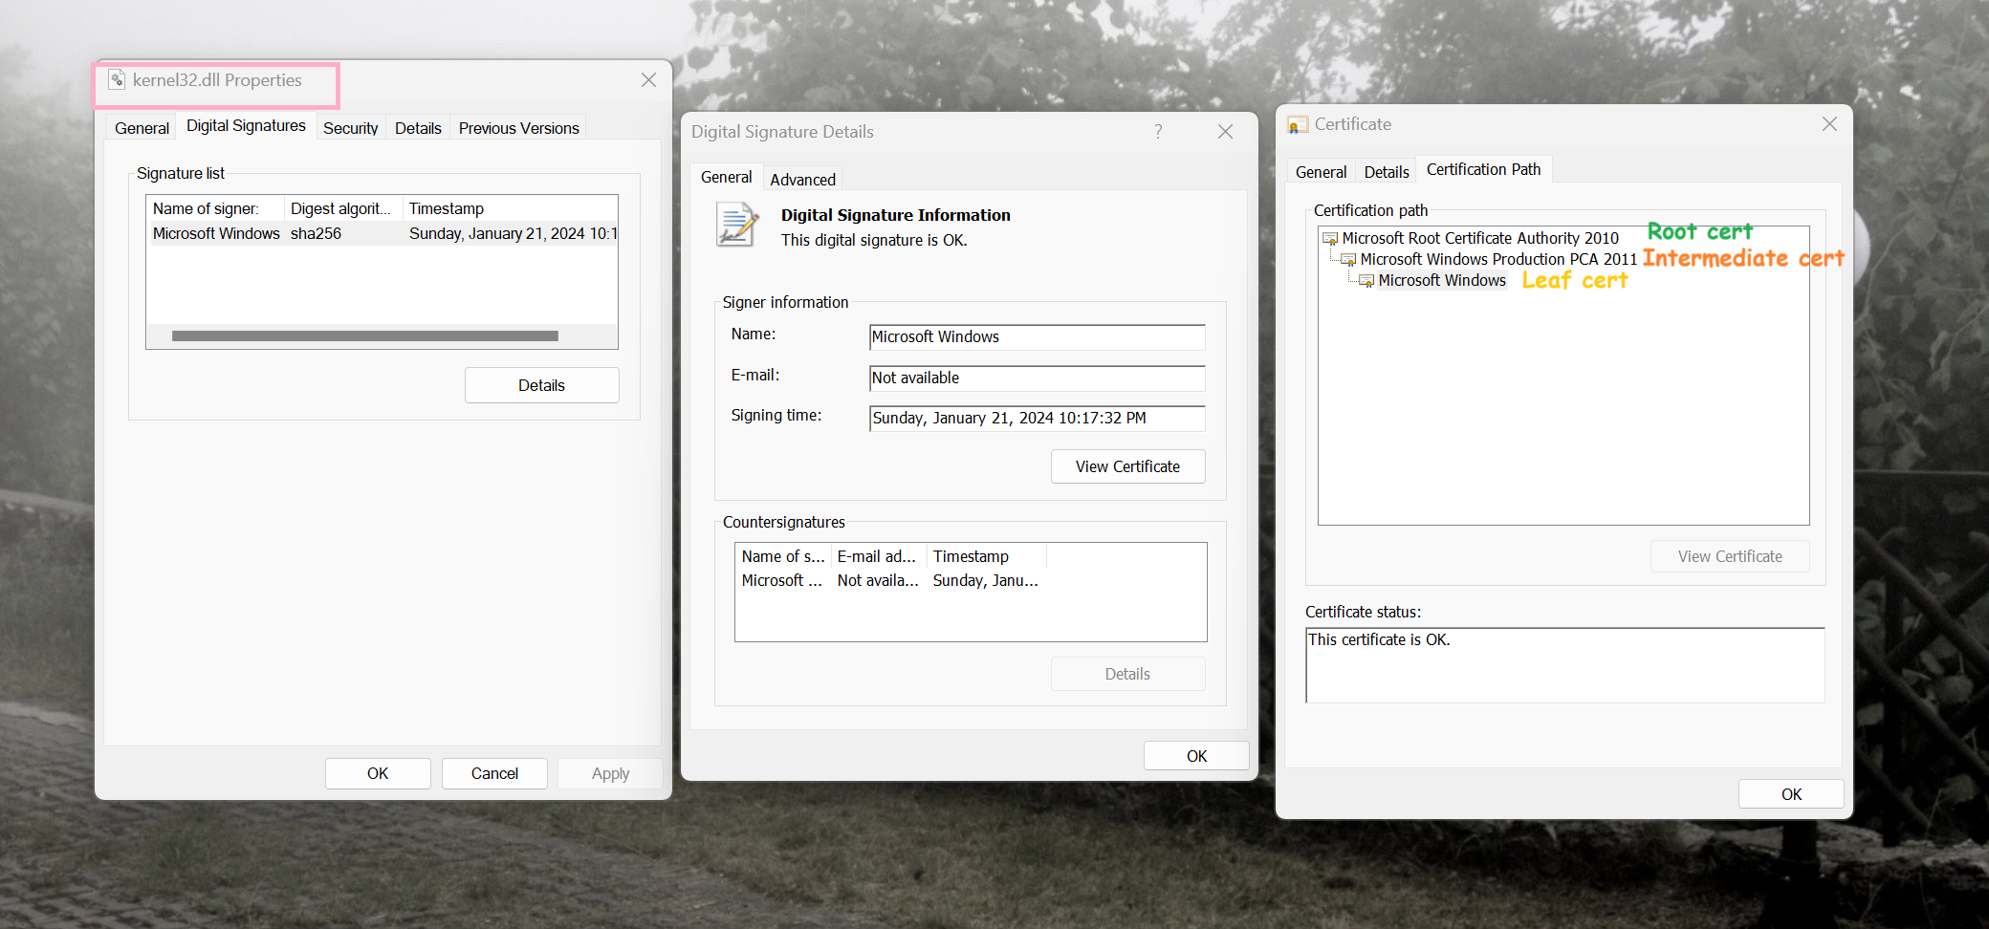Click the E-mail field showing Not available

[1037, 378]
